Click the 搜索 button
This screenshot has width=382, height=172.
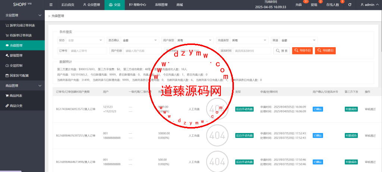tap(282, 51)
